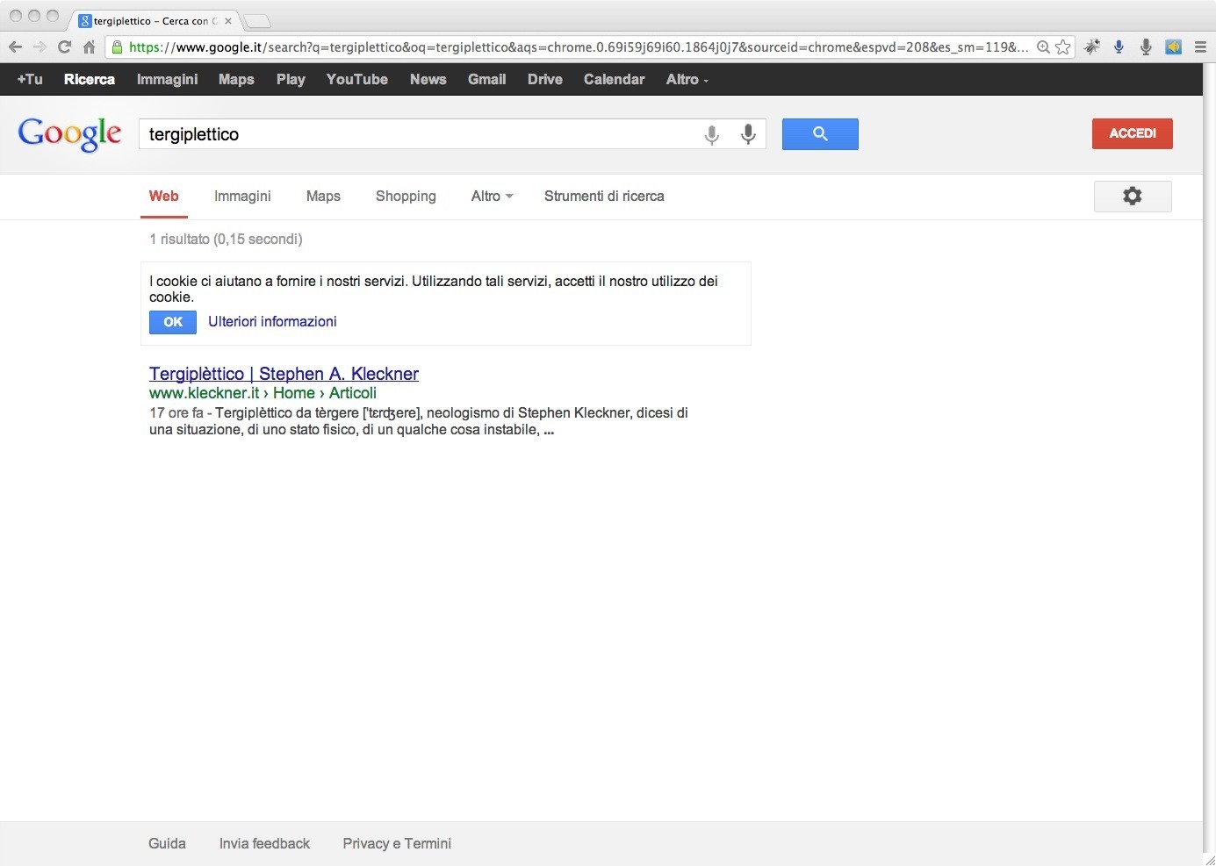Screen dimensions: 1216x866
Task: Open Gmail in the black bar
Action: [486, 79]
